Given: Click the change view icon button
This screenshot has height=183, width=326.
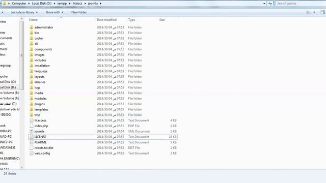Looking at the screenshot, I should pyautogui.click(x=309, y=12).
